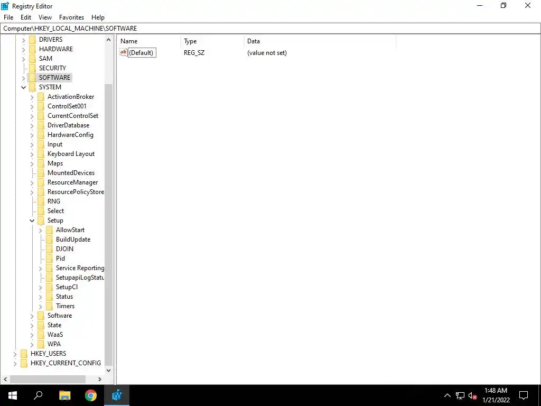Select the HardwareConfig folder icon
The width and height of the screenshot is (541, 406).
(41, 135)
